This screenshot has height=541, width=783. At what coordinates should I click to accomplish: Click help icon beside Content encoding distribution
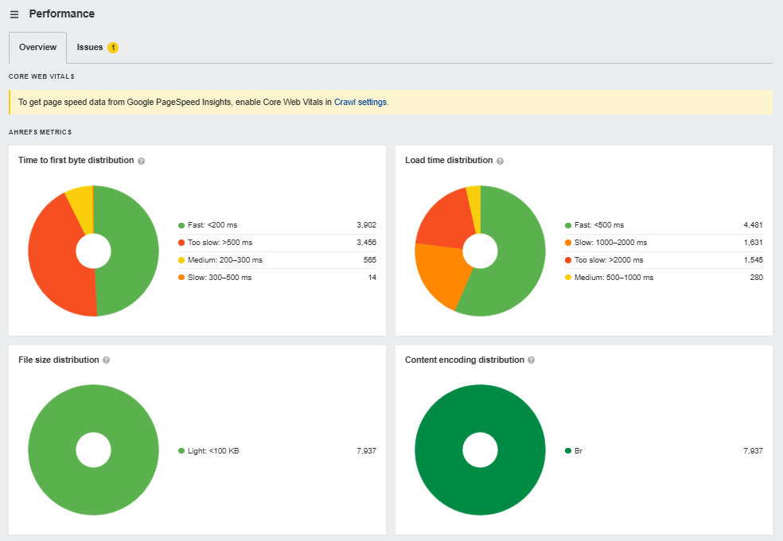point(532,360)
